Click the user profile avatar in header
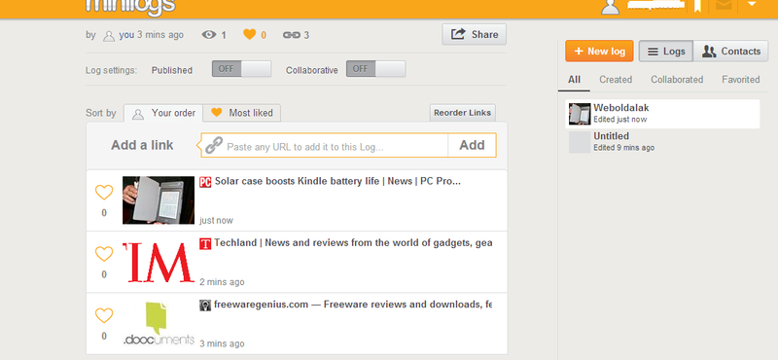Image resolution: width=778 pixels, height=360 pixels. (611, 7)
